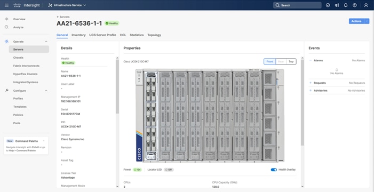
Task: Toggle the Locator LED Off indicator
Action: pyautogui.click(x=169, y=170)
